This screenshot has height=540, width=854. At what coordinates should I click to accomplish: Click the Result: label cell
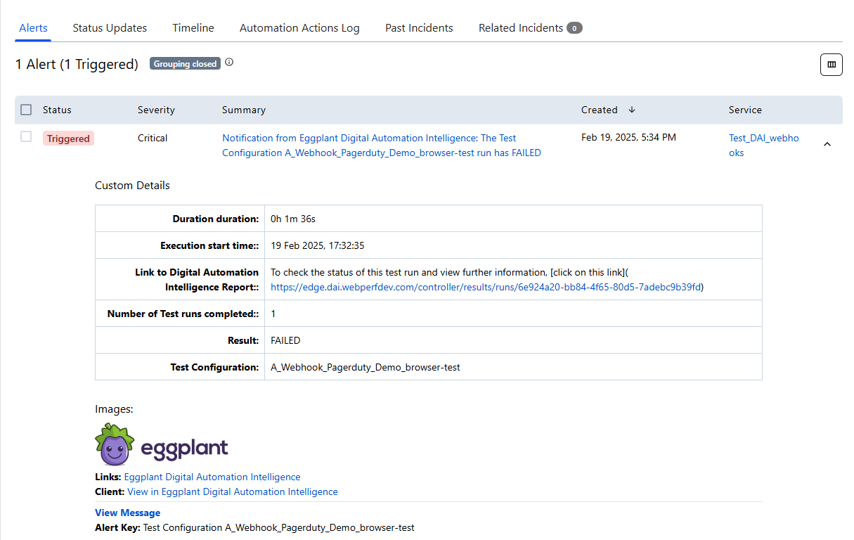(180, 340)
